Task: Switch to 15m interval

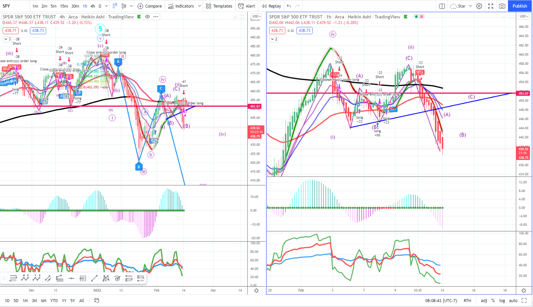Action: (64, 6)
